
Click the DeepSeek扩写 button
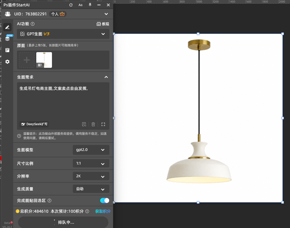point(34,124)
